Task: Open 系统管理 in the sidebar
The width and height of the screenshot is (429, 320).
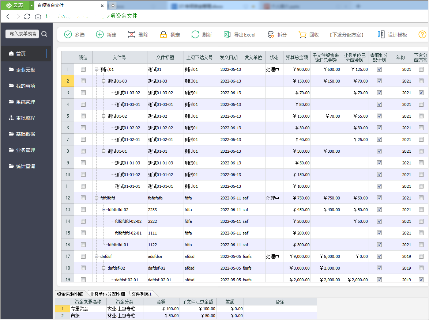Action: point(26,102)
